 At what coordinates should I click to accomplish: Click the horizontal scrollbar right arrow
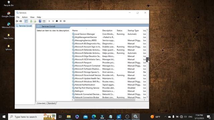[144, 100]
